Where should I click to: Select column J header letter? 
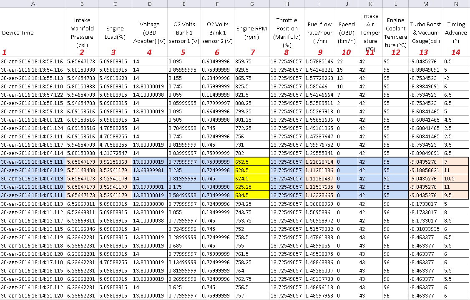tap(347, 4)
